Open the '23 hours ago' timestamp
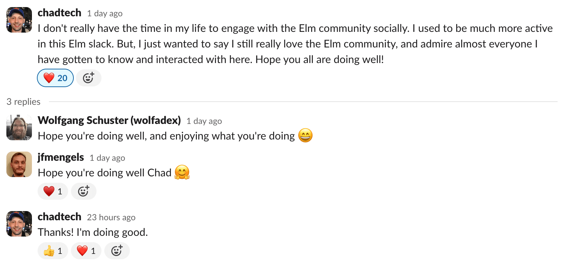Screen dimensions: 564x267 click(111, 217)
